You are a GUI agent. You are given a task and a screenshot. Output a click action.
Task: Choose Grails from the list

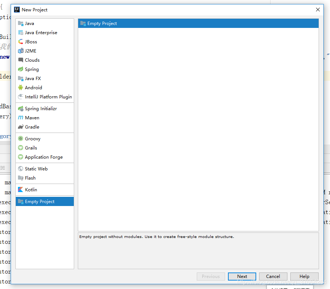click(x=45, y=148)
